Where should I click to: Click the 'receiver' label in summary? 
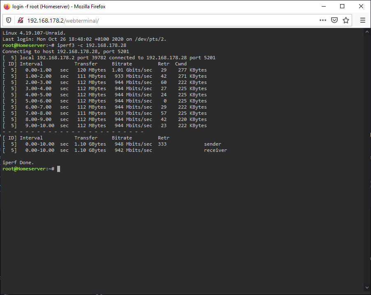[215, 150]
